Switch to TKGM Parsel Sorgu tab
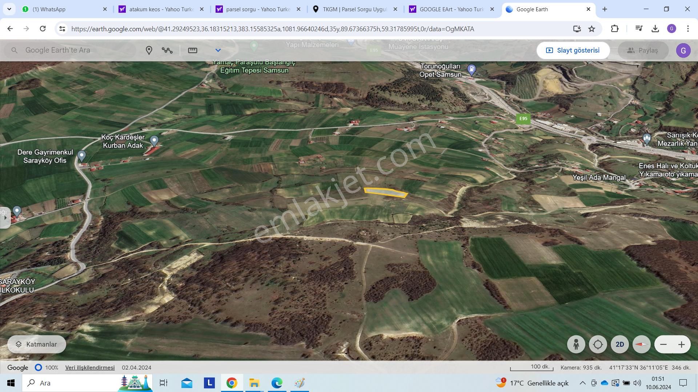 pos(354,9)
